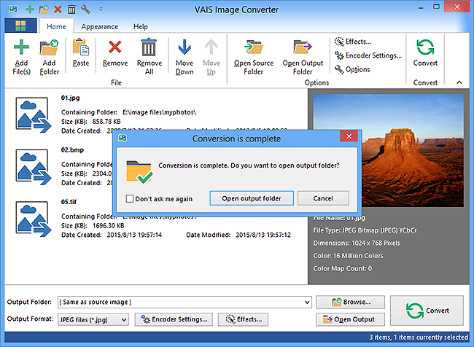Viewport: 474px width, 347px height.
Task: Click the Color Map Count: 0 text
Action: point(343,268)
